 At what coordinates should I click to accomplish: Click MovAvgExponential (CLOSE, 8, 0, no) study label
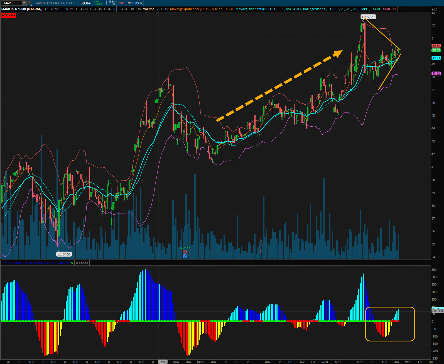tap(197, 9)
